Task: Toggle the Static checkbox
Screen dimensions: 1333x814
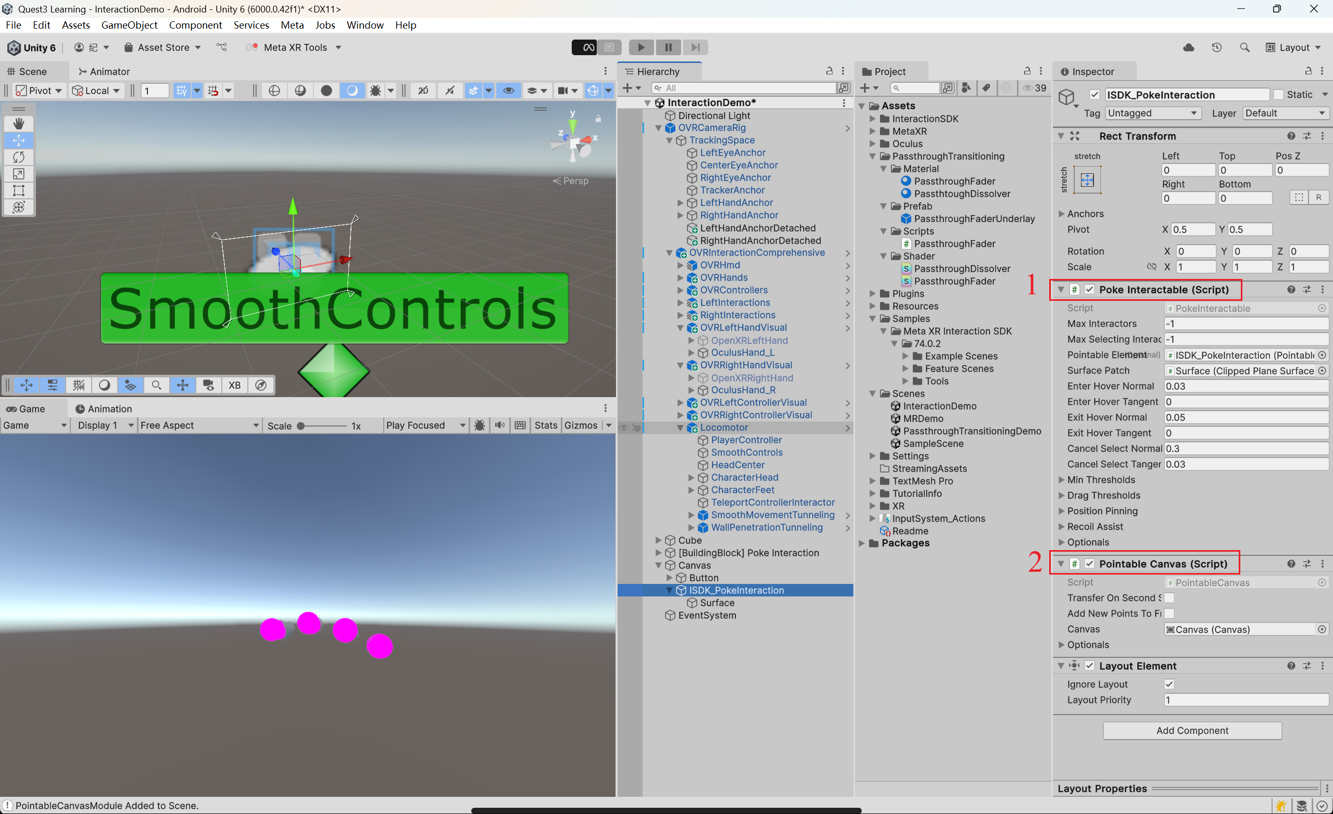Action: click(x=1278, y=95)
